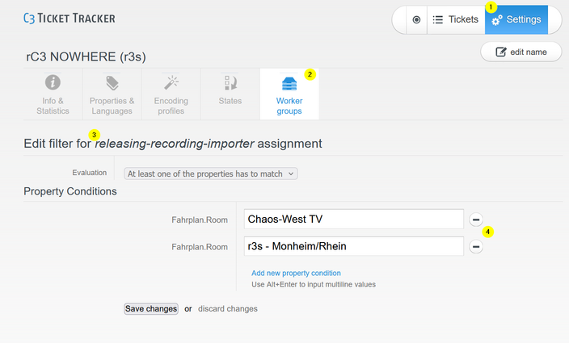
Task: Remove the Chaos-West TV property condition
Action: click(476, 220)
